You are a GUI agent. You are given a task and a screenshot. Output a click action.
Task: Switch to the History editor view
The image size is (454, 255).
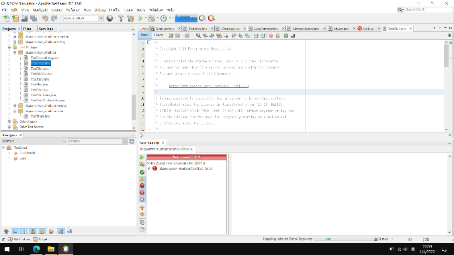[158, 36]
